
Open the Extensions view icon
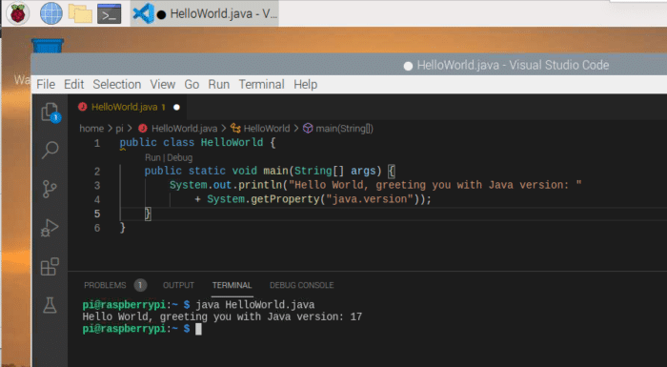[50, 267]
